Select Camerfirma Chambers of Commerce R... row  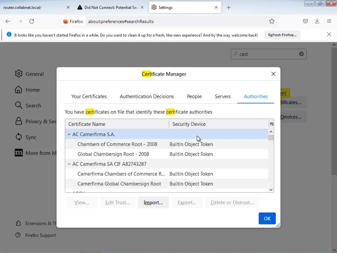167,174
